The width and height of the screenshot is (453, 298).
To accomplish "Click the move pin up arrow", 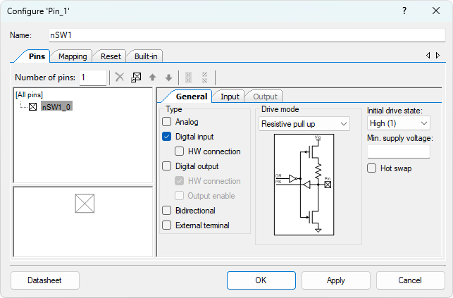I will coord(152,77).
